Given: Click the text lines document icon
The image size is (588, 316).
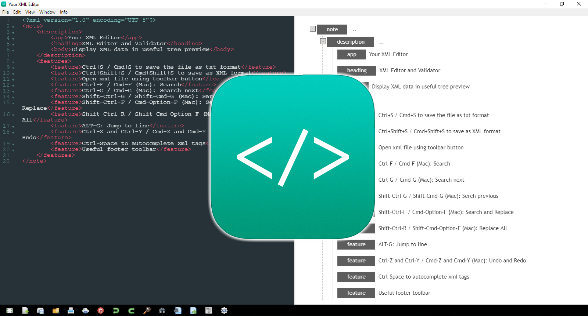Looking at the screenshot, I should (x=209, y=310).
